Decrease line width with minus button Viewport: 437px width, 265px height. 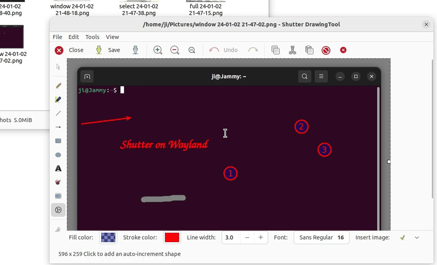247,237
